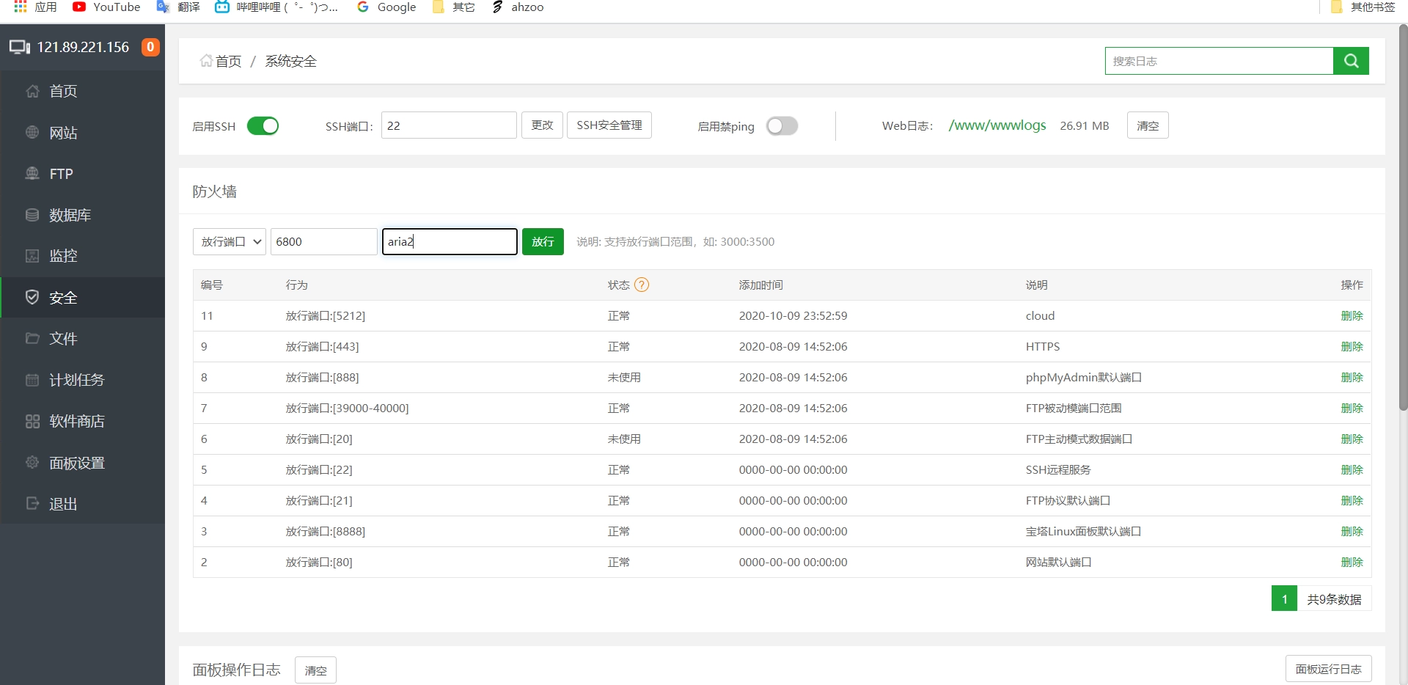Click the status column help question icon

642,285
